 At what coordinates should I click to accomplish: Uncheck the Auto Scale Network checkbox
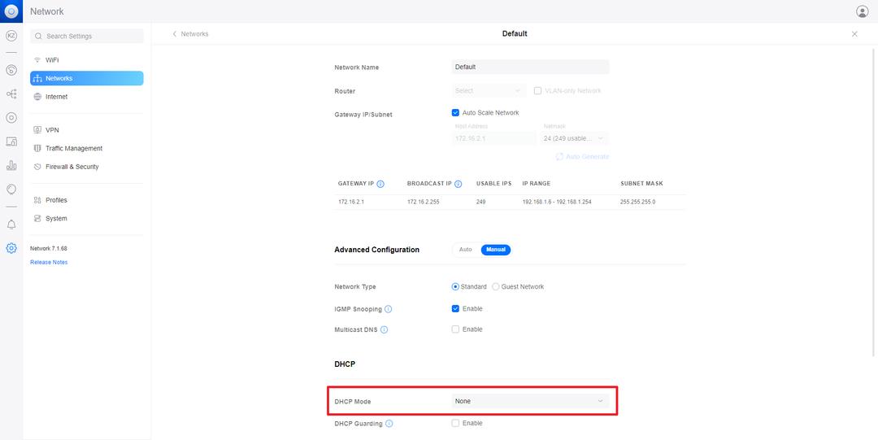pyautogui.click(x=455, y=113)
